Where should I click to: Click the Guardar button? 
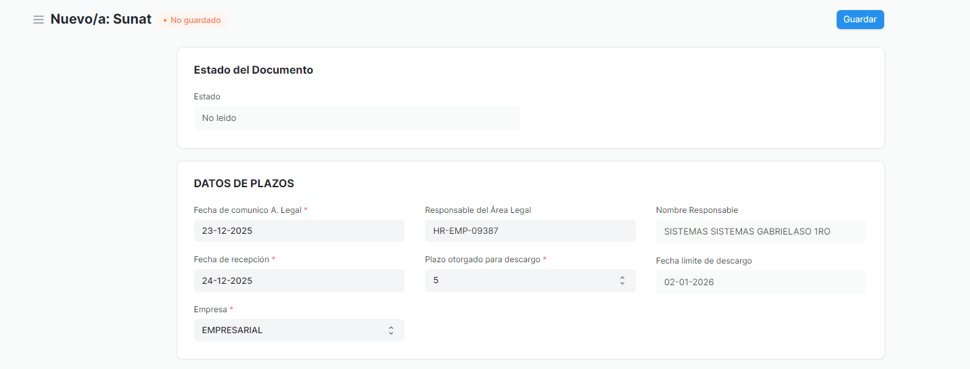(x=860, y=20)
